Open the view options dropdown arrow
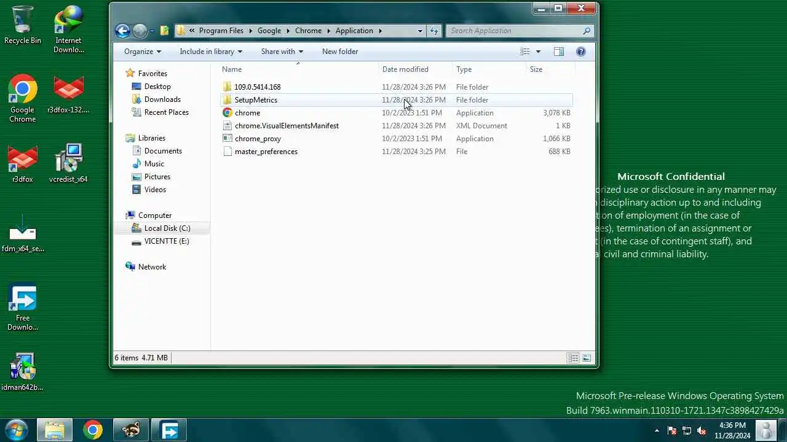Image resolution: width=787 pixels, height=442 pixels. click(538, 52)
